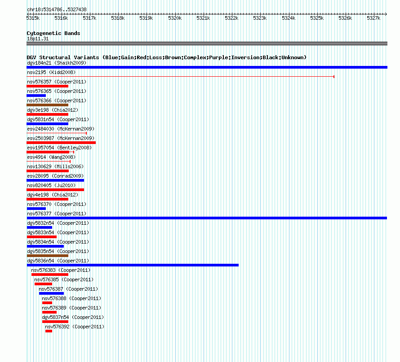Select the nsv576357 variant label
This screenshot has width=400, height=362.
pyautogui.click(x=57, y=82)
